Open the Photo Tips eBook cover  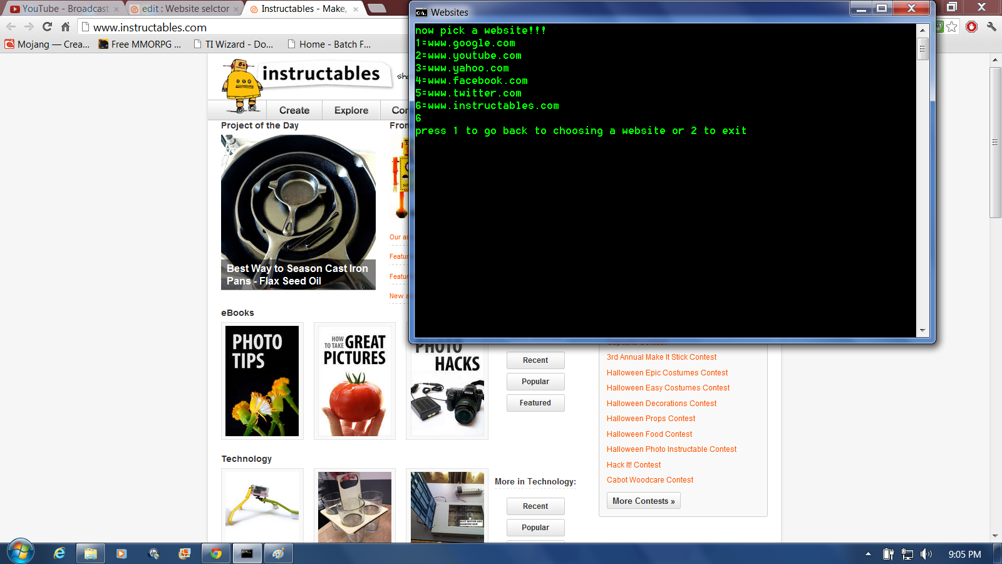262,381
